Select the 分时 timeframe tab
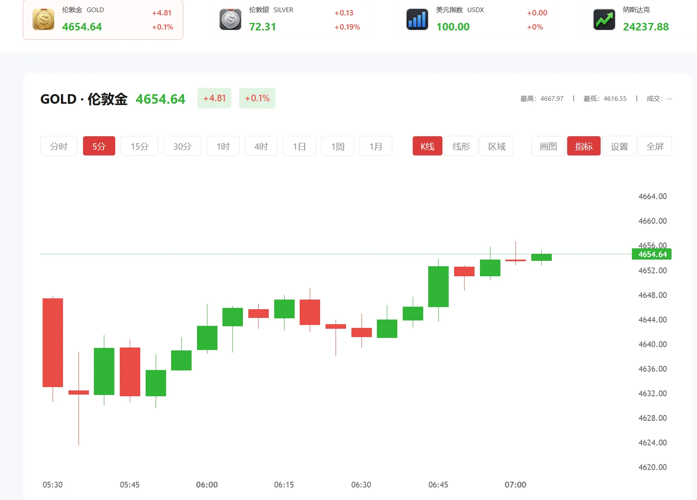This screenshot has height=500, width=697. [59, 146]
